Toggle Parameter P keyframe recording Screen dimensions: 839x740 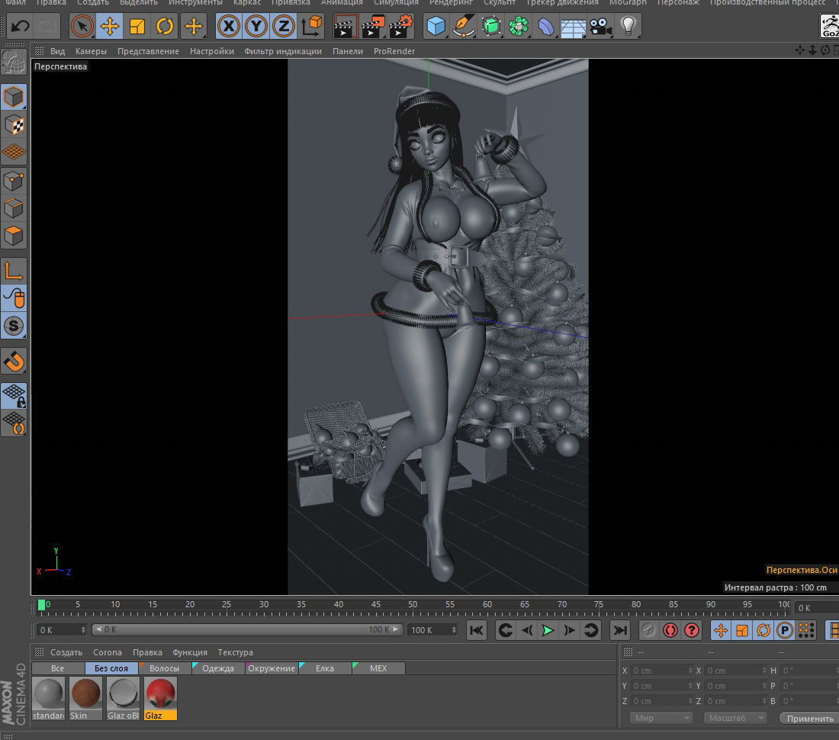point(784,630)
